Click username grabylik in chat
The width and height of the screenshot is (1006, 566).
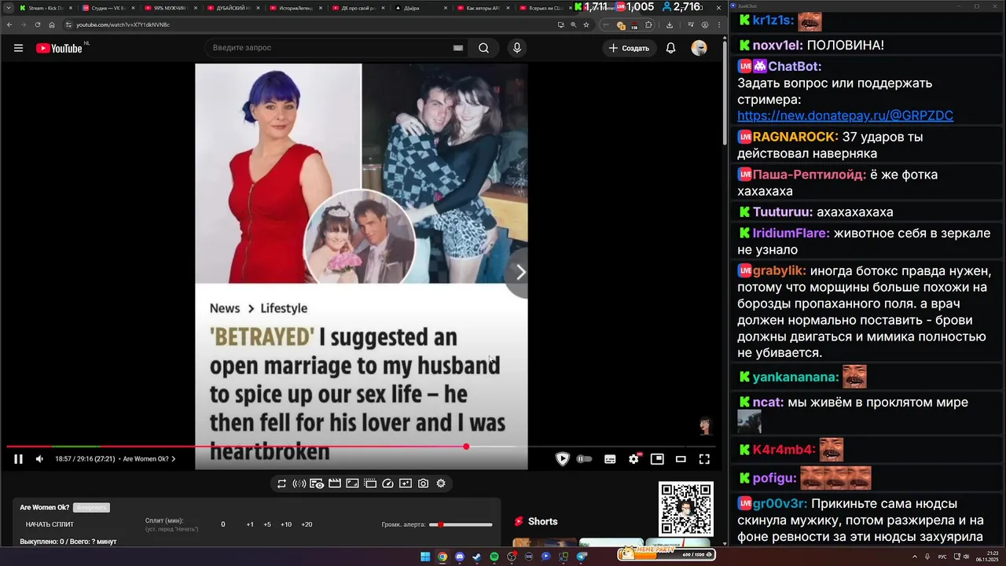pos(780,271)
